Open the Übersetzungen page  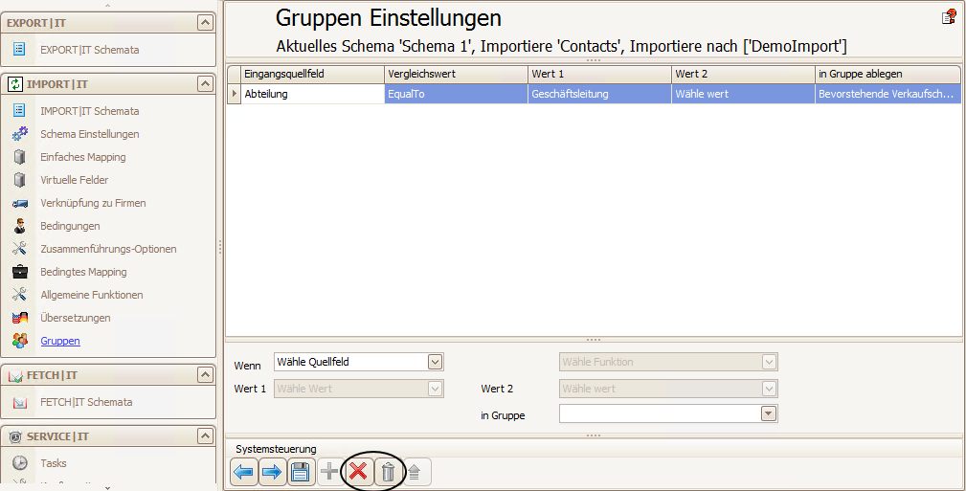click(76, 317)
